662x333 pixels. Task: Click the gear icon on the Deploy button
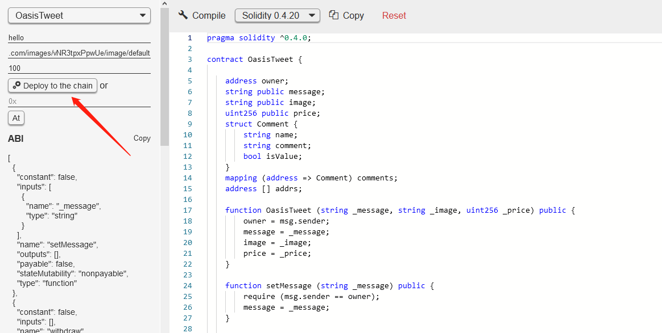pos(16,86)
